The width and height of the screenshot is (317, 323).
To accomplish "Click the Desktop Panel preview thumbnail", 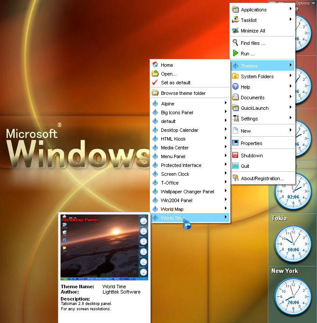I will (x=104, y=247).
